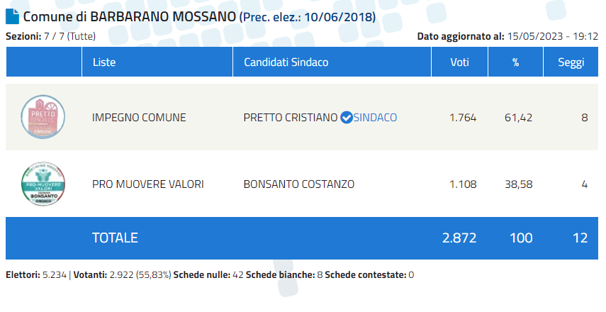Open the Pro Muovere Valori Bonsanto logo
606x312 pixels.
(43, 184)
